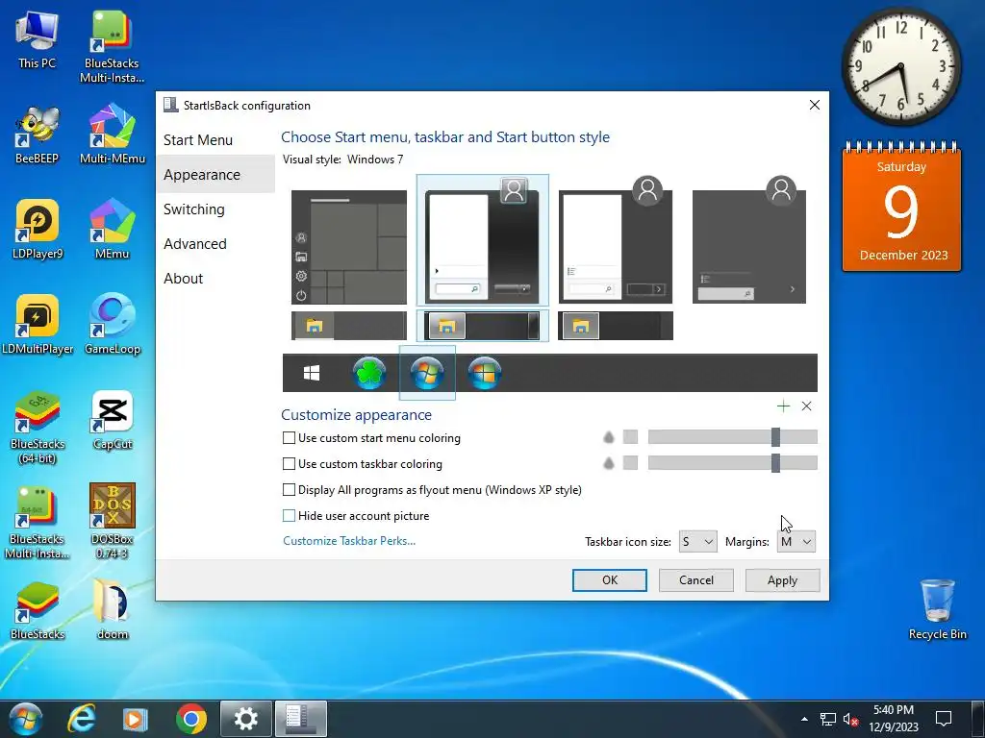Open Internet Explorer from taskbar

point(82,719)
